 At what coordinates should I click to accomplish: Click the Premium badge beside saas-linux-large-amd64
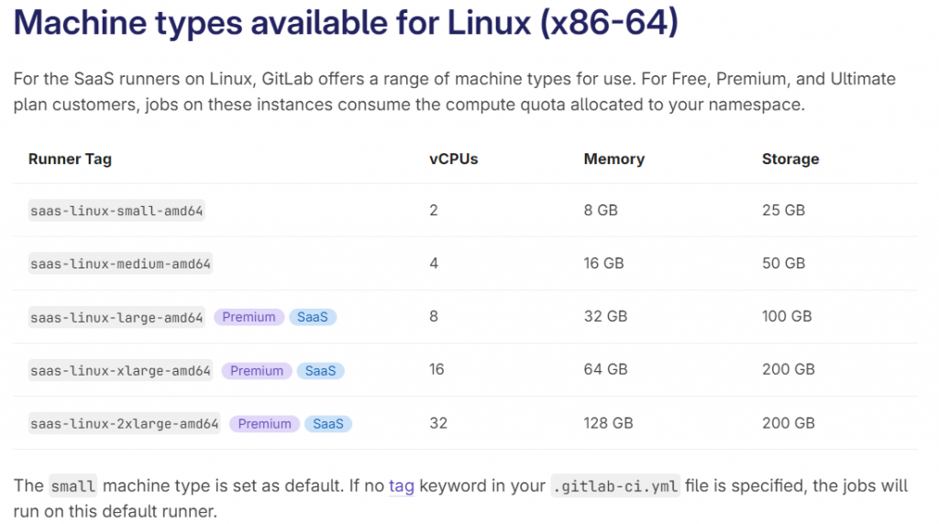click(x=249, y=317)
